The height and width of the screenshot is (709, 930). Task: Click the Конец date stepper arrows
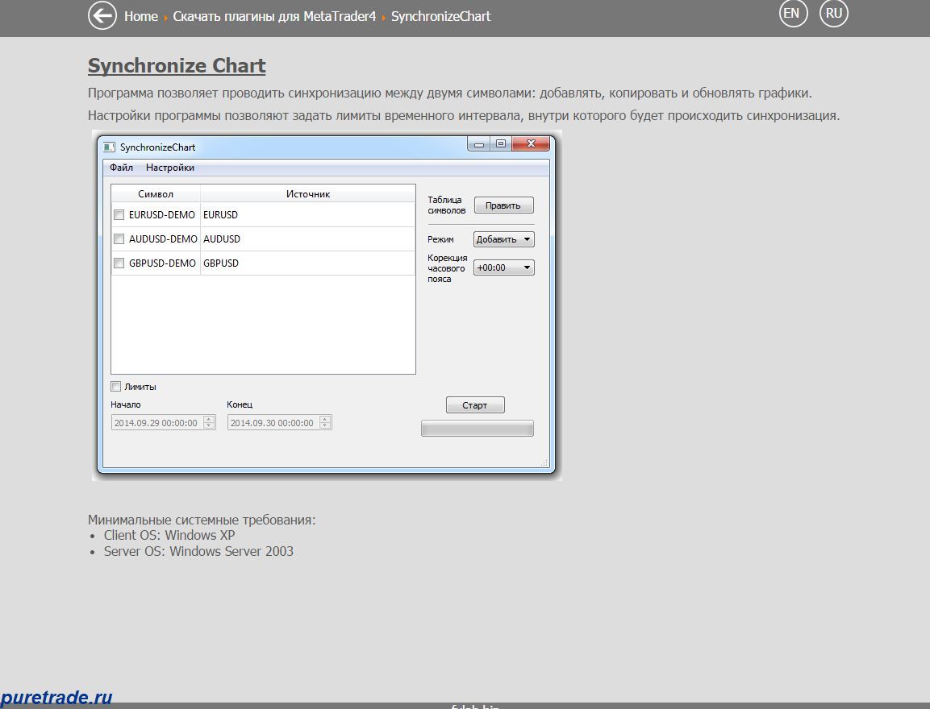pyautogui.click(x=325, y=422)
